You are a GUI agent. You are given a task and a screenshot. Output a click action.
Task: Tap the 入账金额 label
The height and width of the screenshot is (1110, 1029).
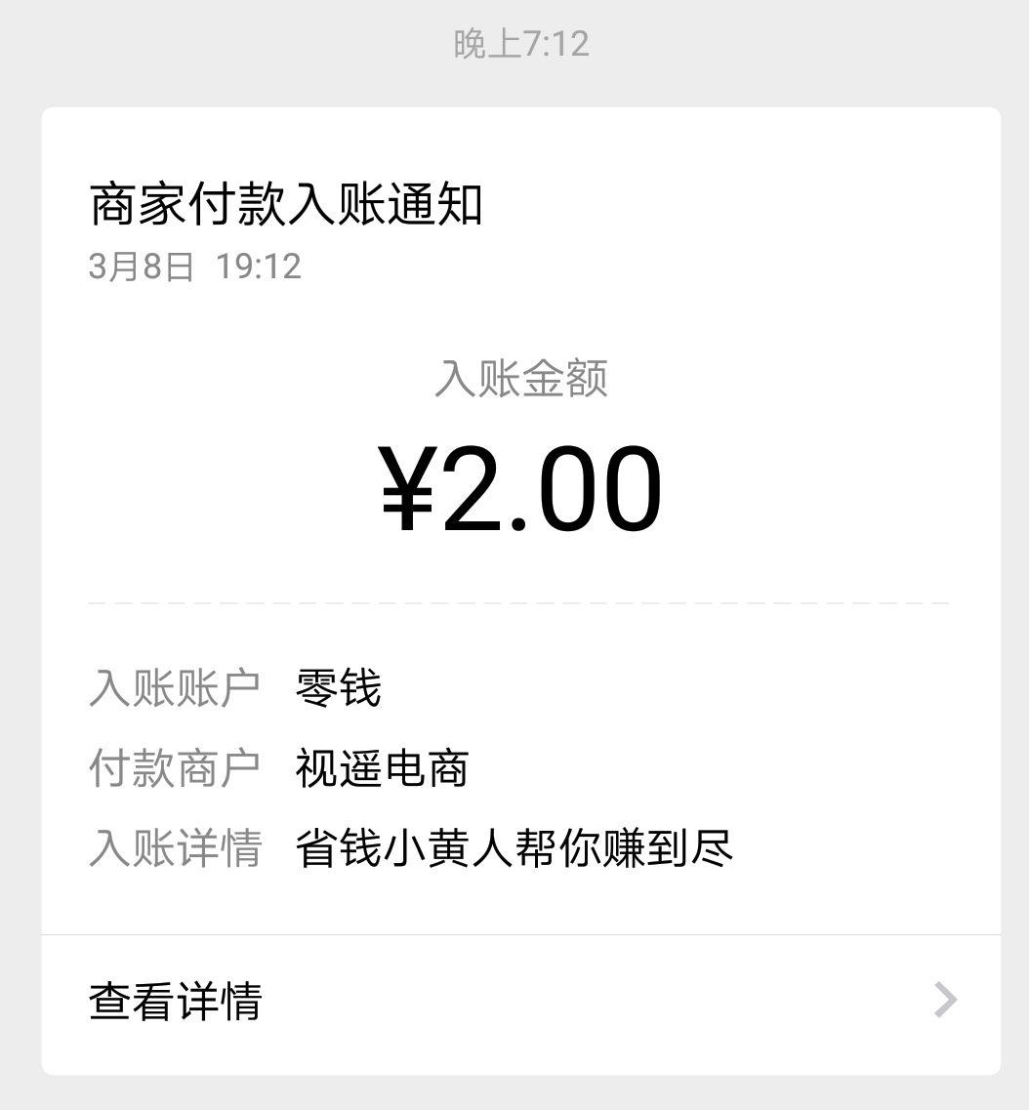(x=521, y=379)
